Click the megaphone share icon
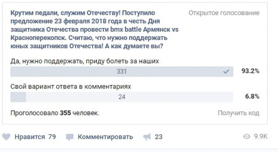The height and width of the screenshot is (152, 278). [x=147, y=137]
